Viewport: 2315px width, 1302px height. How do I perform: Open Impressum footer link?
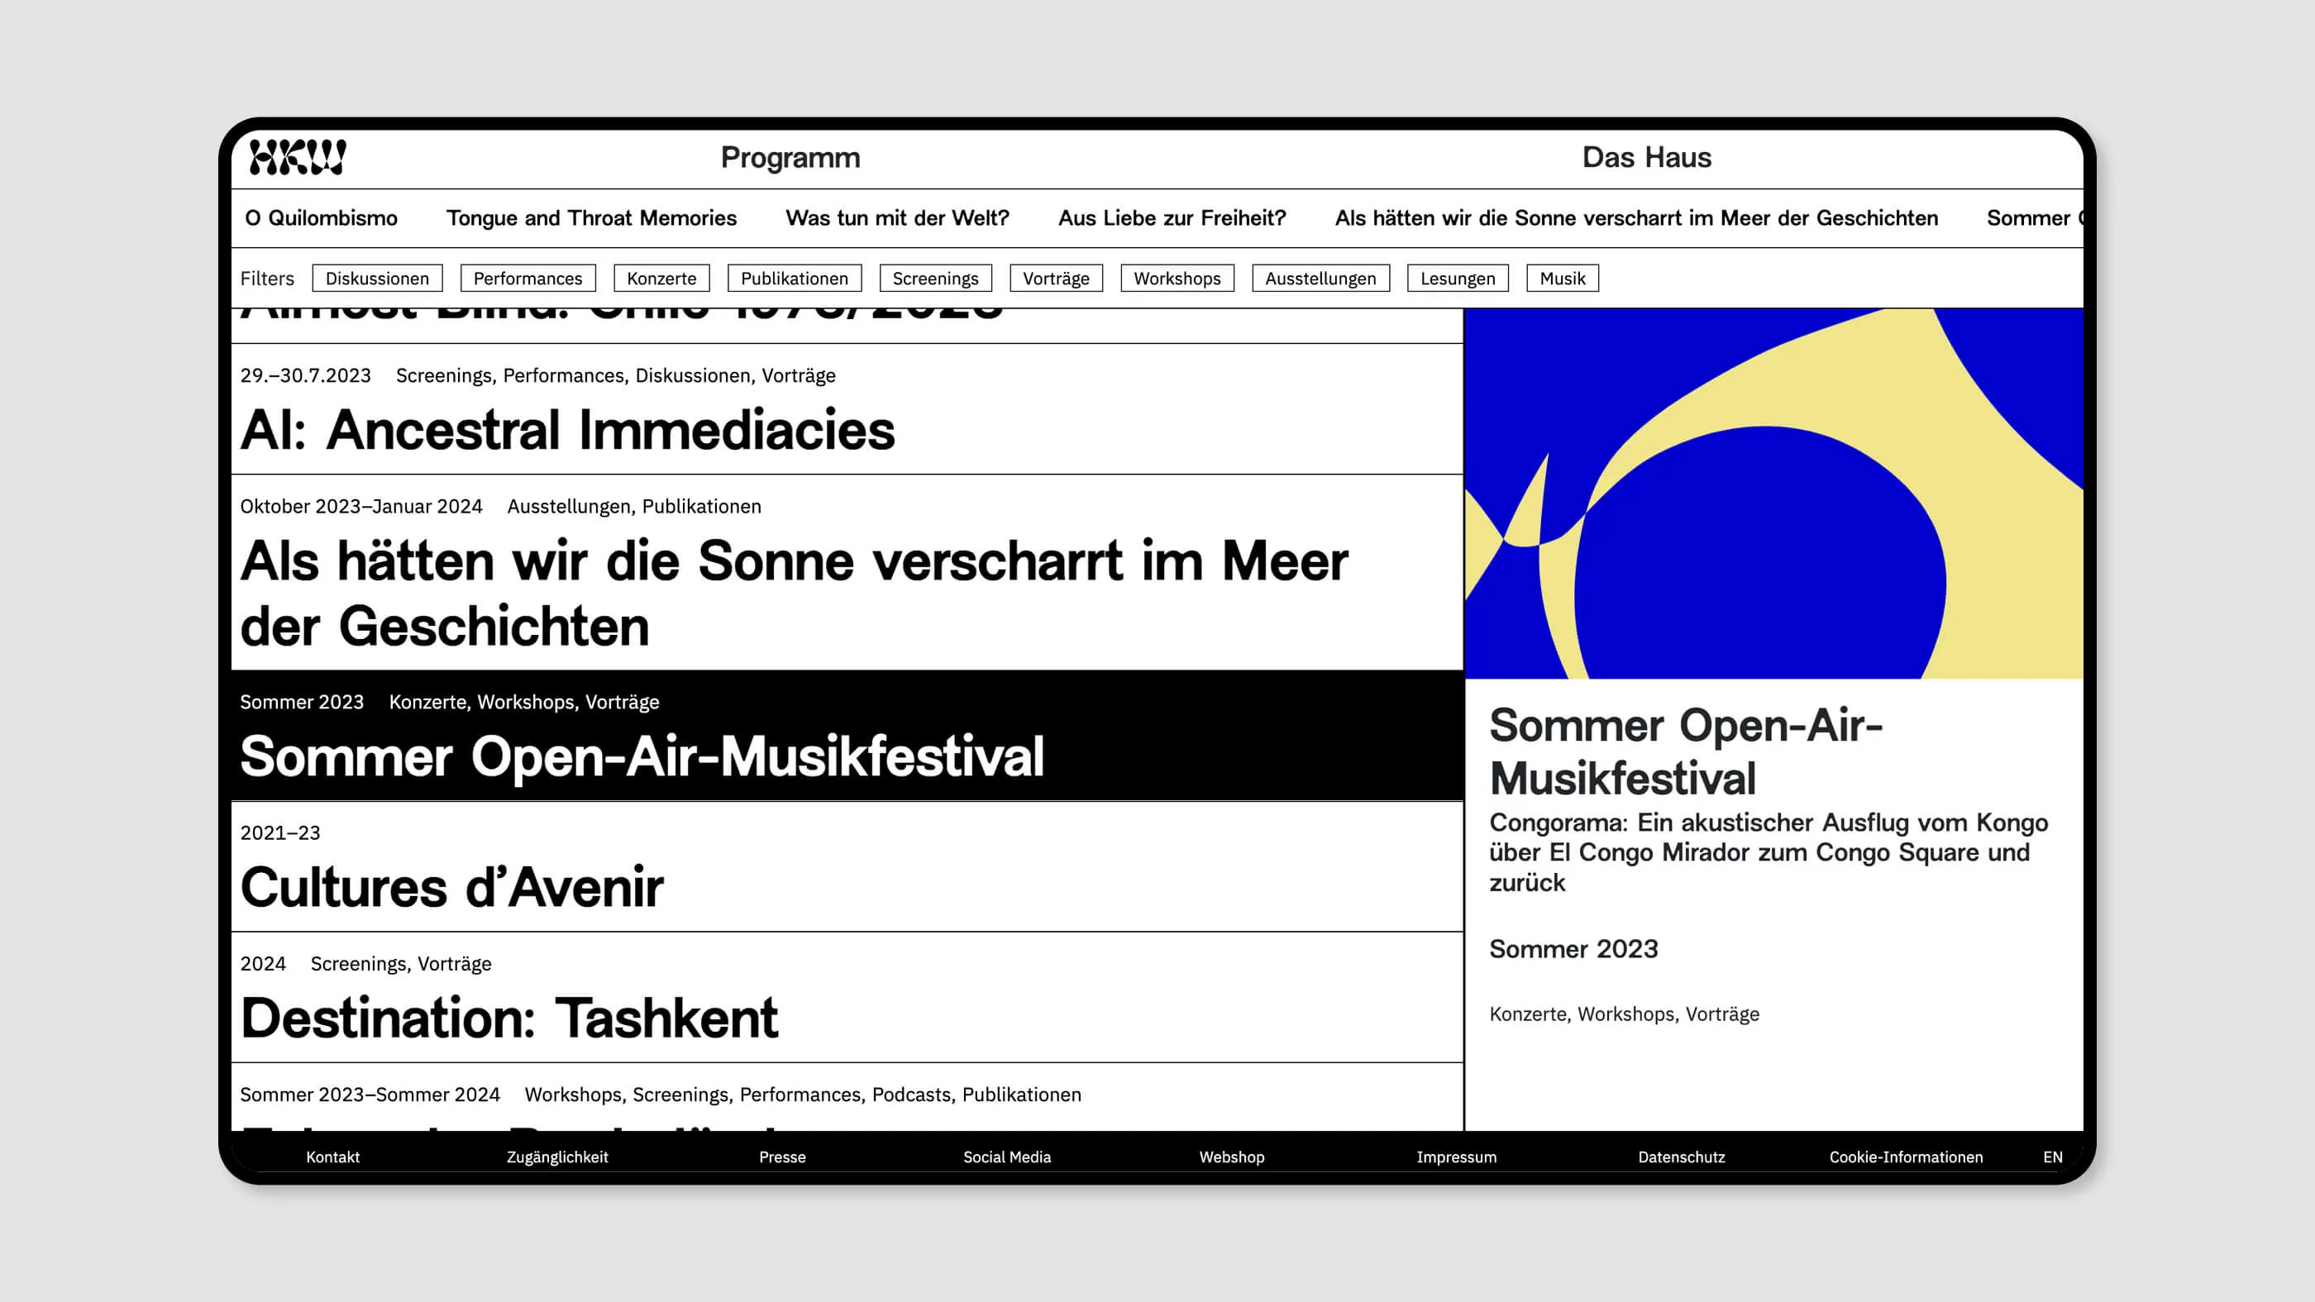click(1456, 1157)
